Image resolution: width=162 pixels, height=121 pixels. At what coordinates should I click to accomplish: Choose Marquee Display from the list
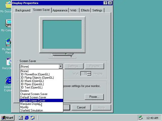tap(41, 104)
